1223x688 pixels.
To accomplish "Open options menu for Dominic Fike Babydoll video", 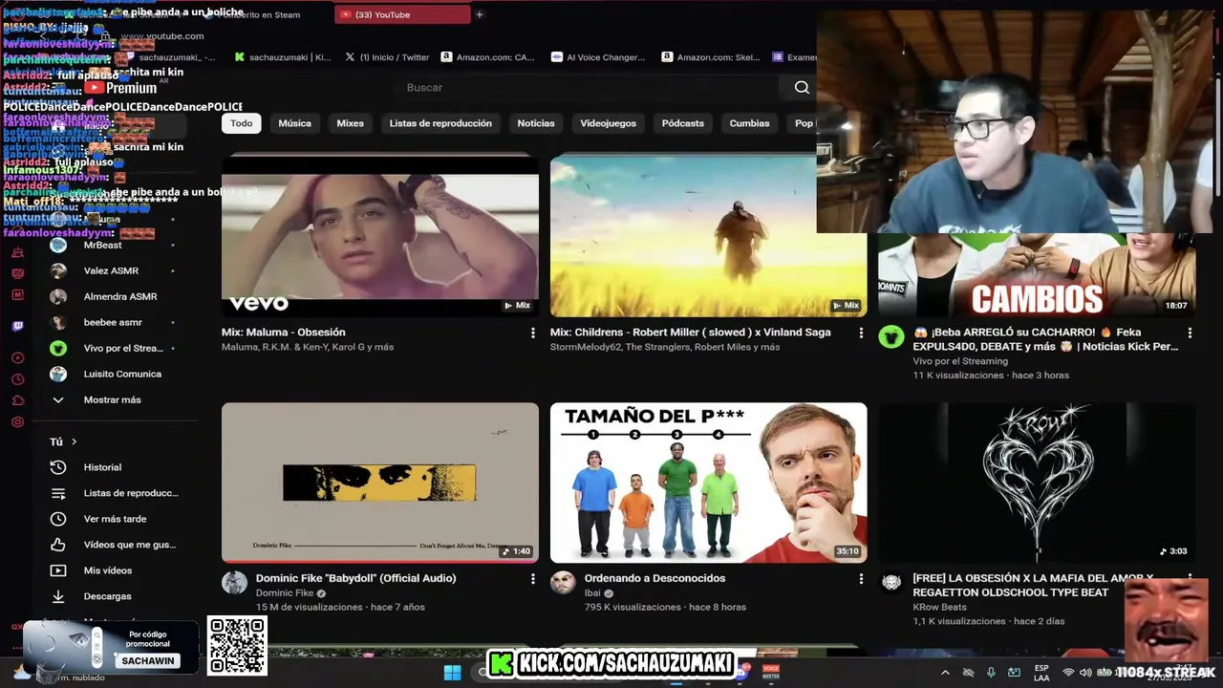I will pos(532,579).
